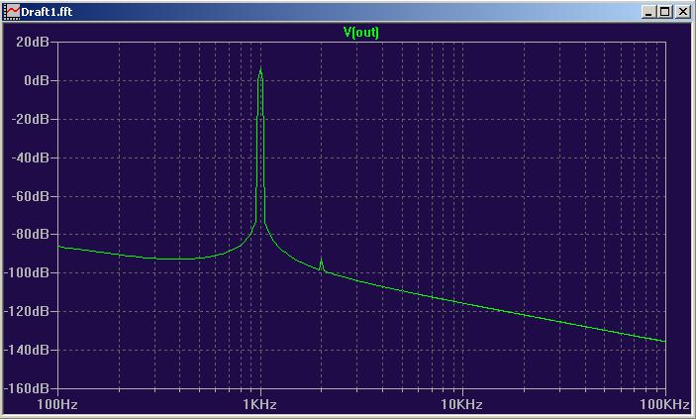Click the -60dB axis label
This screenshot has height=419, width=696.
point(30,196)
